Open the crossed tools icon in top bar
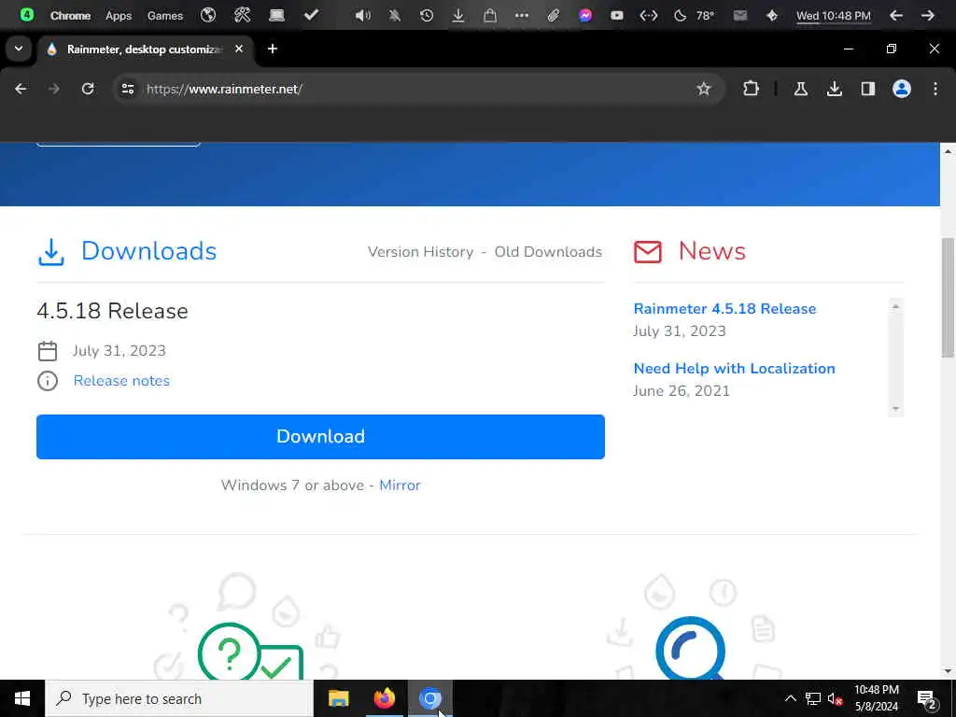The image size is (956, 717). 242,15
